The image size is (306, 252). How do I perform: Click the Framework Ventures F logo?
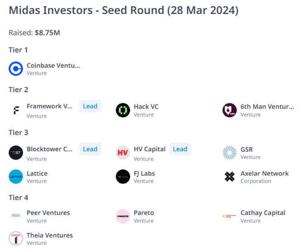[x=16, y=110]
